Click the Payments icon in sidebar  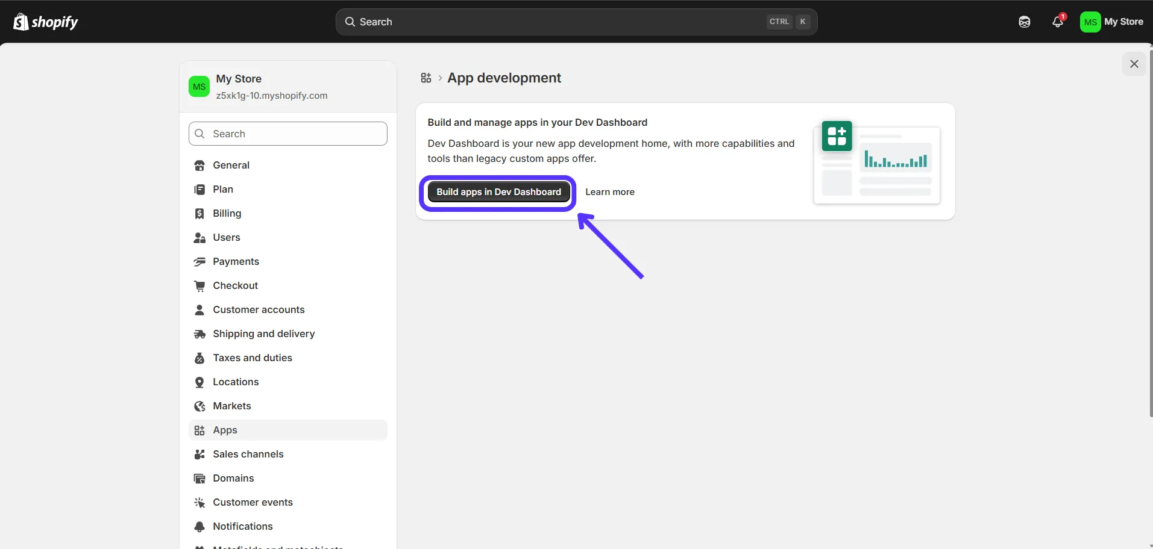[x=199, y=261]
